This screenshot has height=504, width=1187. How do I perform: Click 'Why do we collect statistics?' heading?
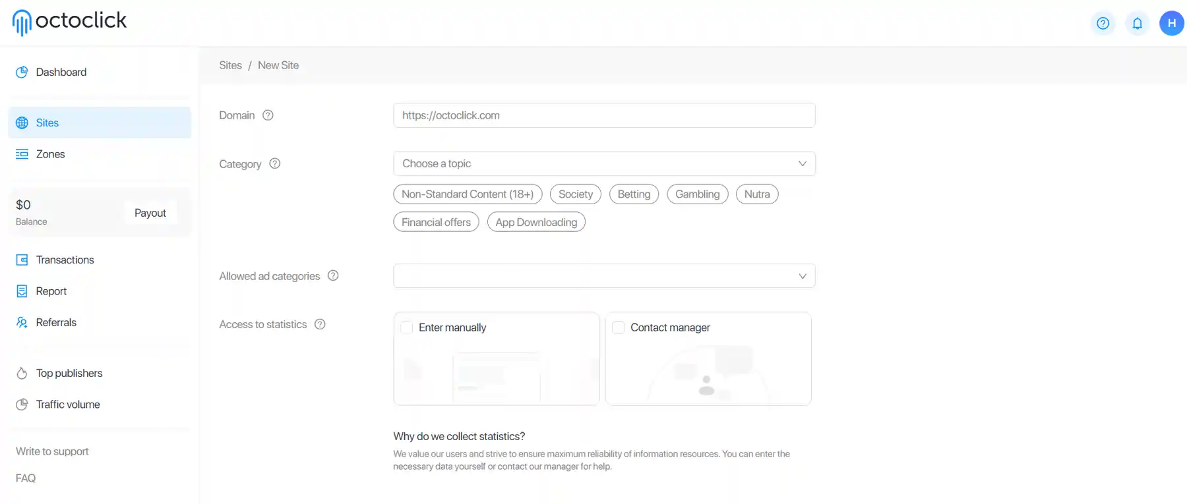click(459, 436)
